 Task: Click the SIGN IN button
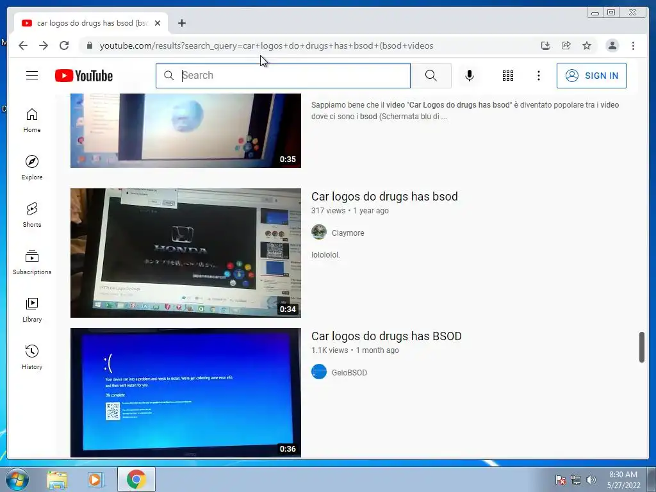(591, 76)
